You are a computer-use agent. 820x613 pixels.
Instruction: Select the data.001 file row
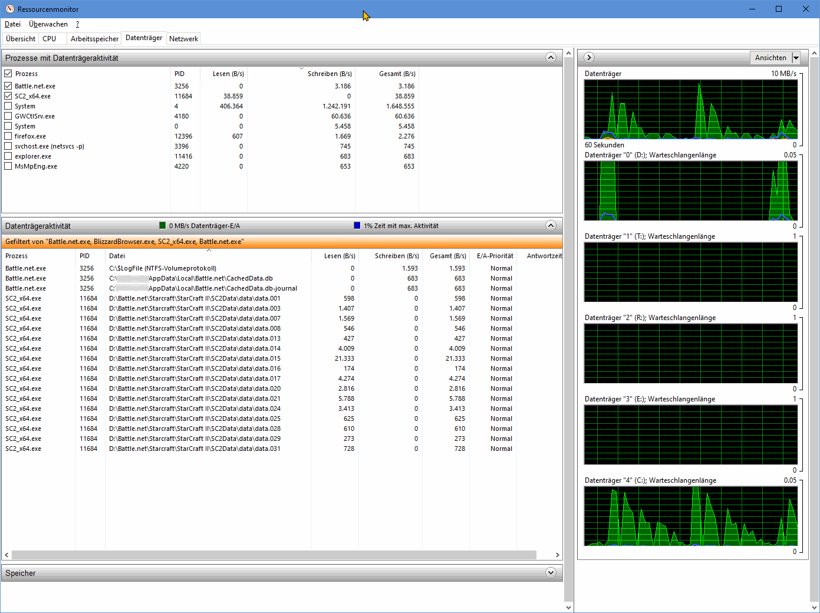282,298
